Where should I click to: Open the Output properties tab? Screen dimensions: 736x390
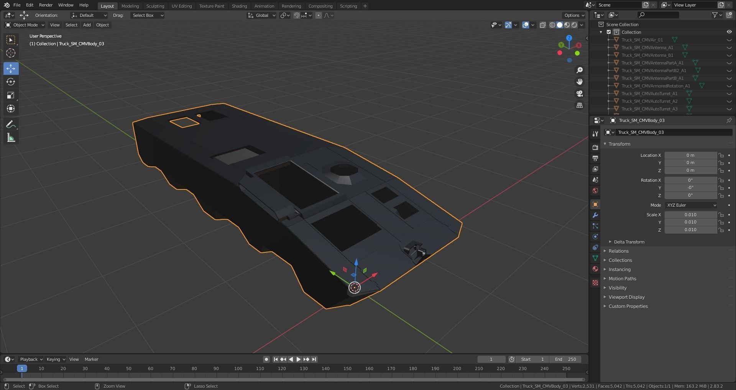(x=595, y=158)
